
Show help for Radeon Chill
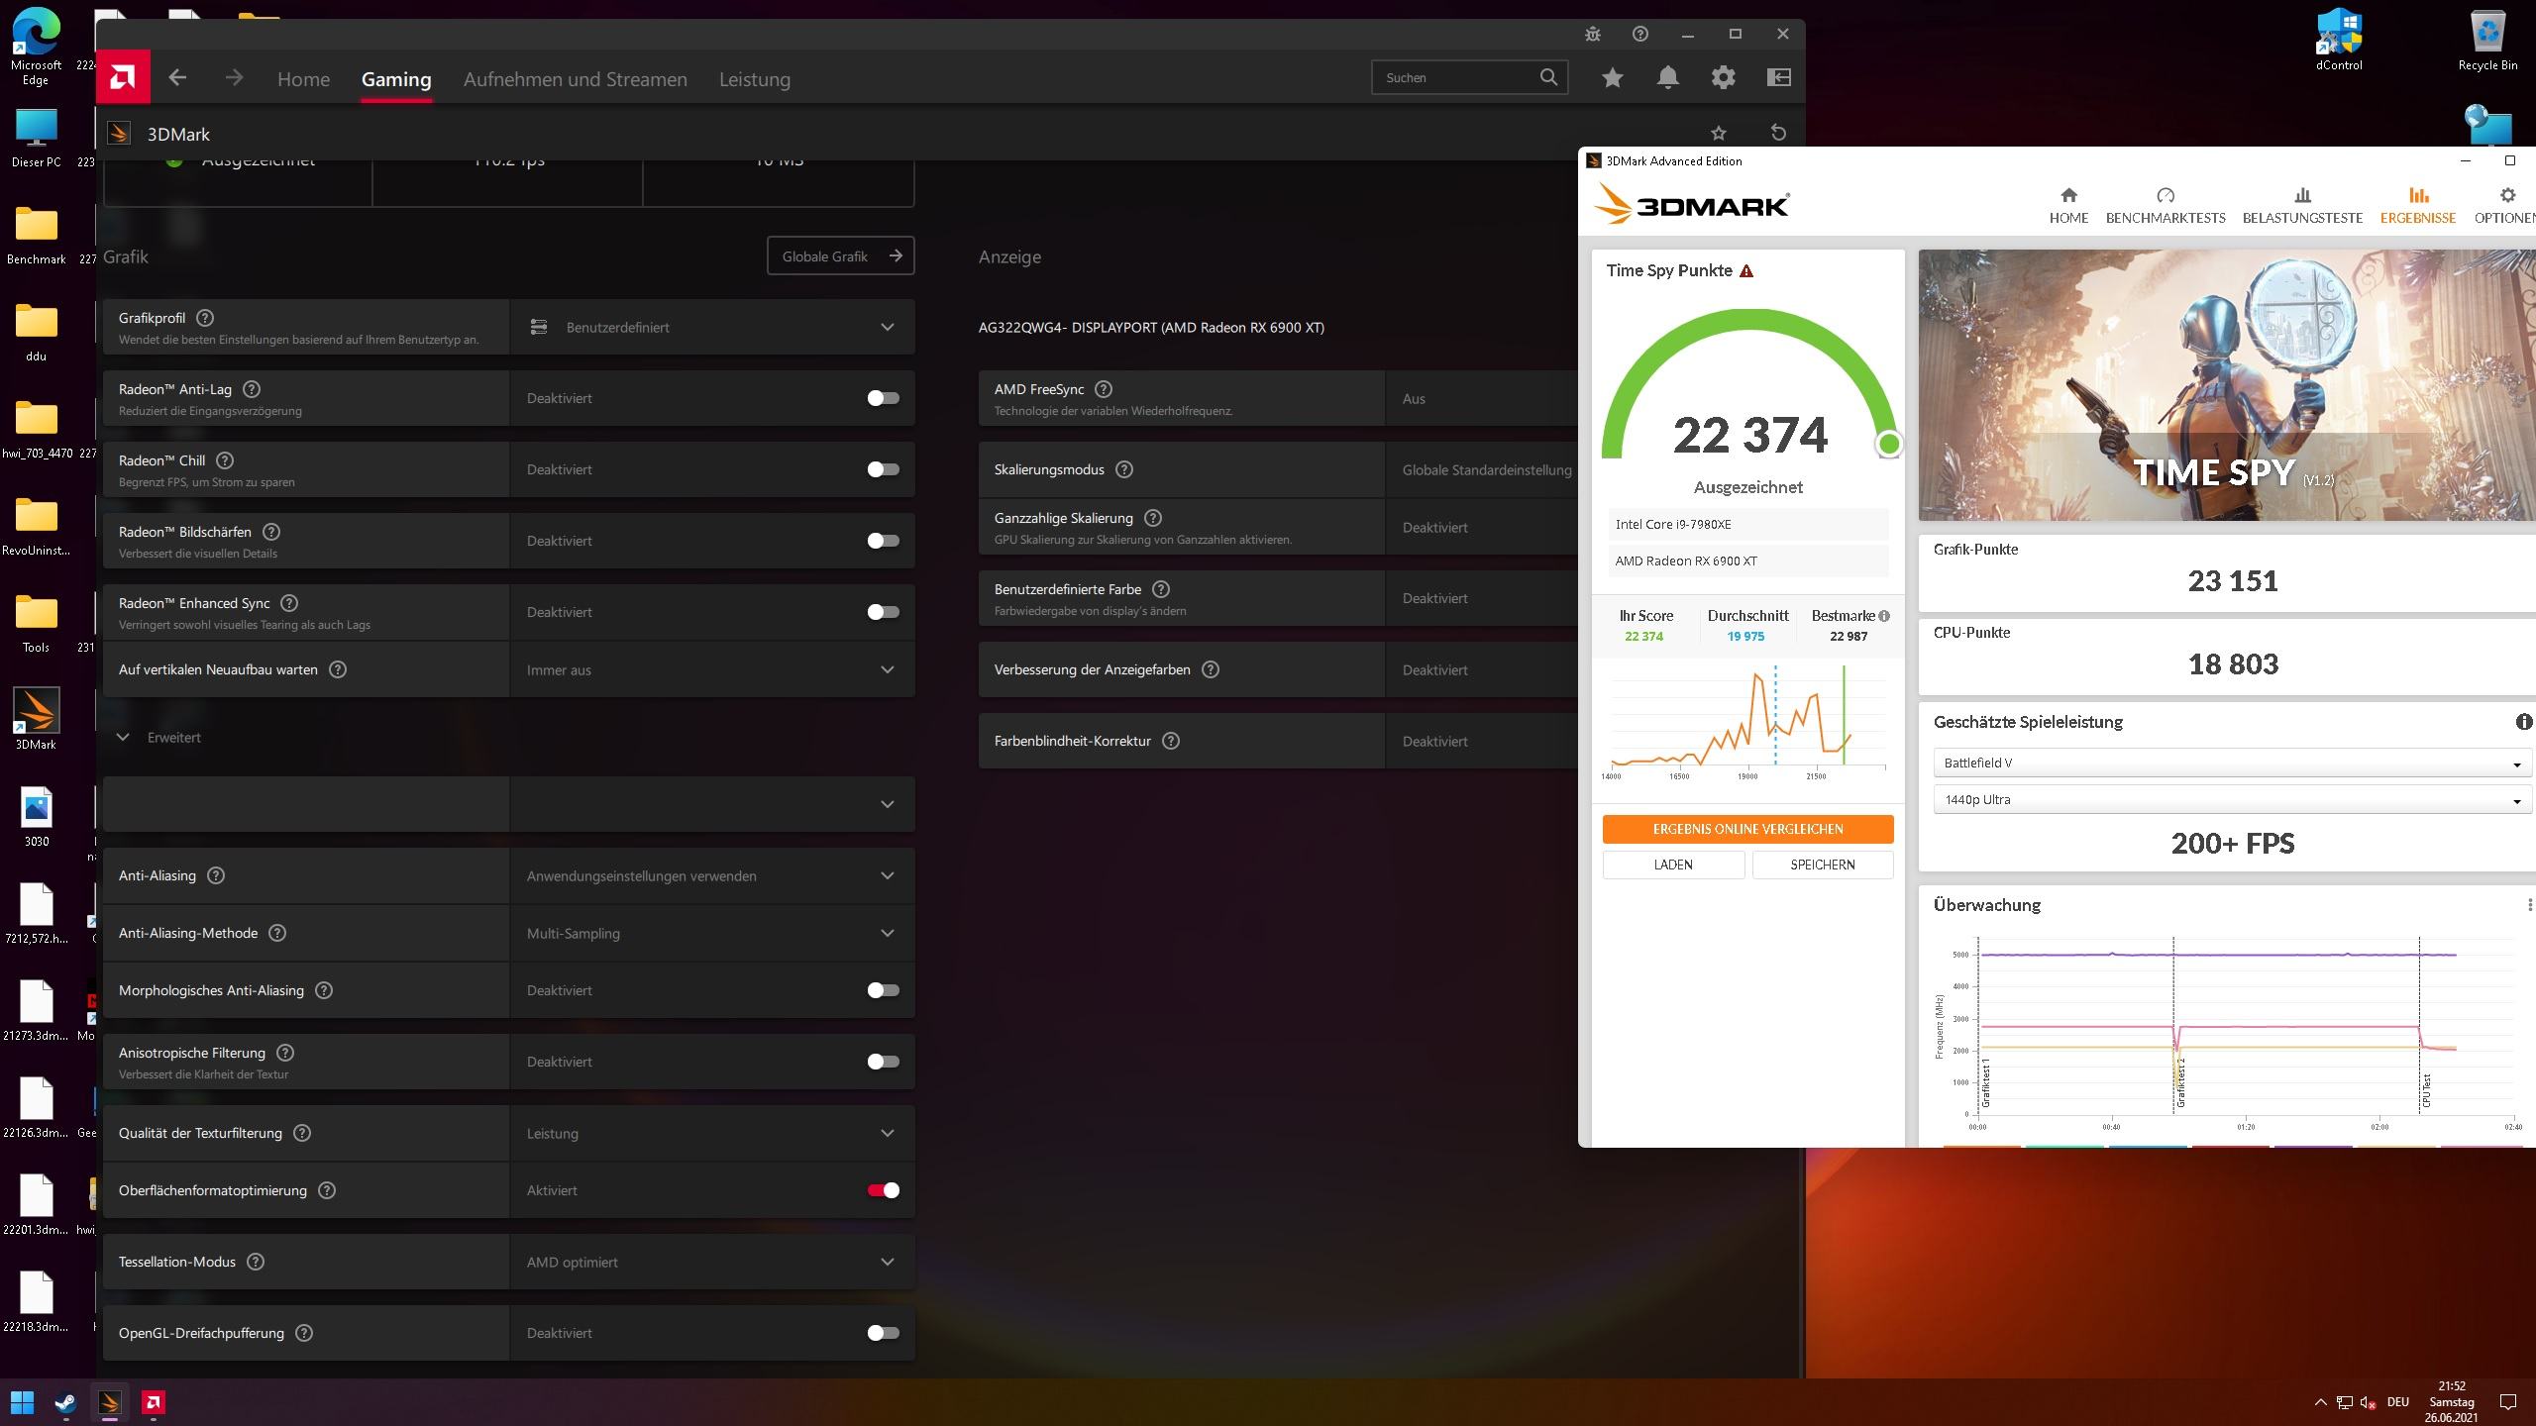[x=225, y=460]
